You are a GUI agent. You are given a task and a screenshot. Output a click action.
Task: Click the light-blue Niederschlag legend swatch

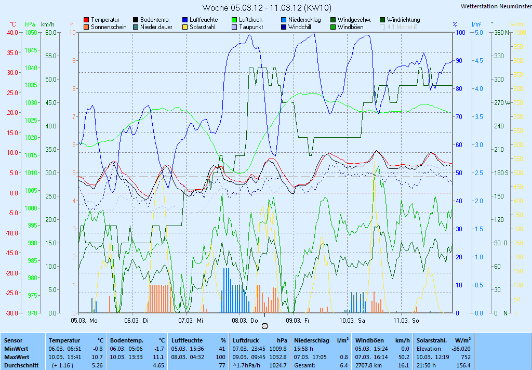(284, 20)
